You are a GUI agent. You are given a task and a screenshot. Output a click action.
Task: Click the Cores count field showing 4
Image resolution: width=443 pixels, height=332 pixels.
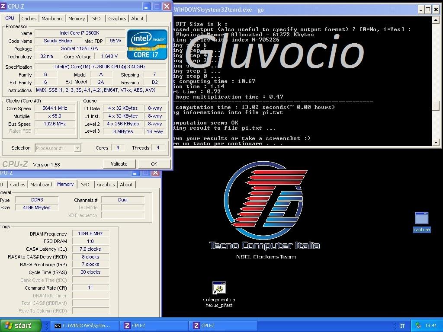(118, 148)
